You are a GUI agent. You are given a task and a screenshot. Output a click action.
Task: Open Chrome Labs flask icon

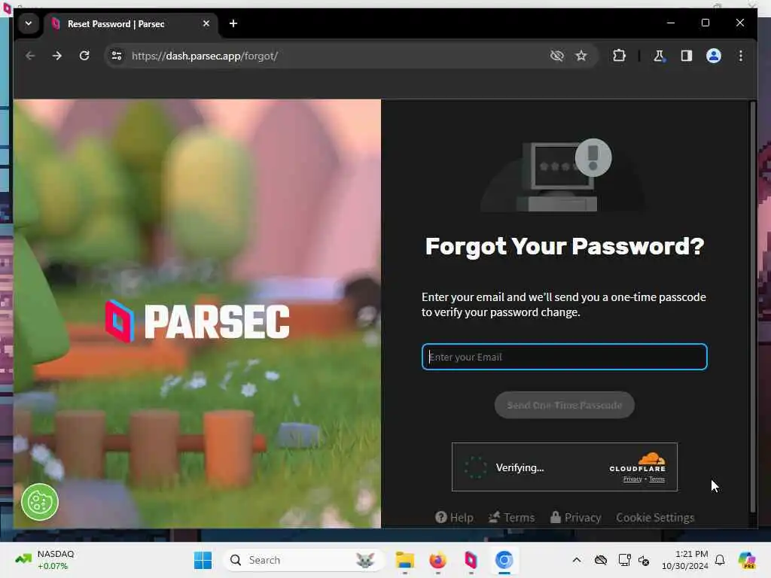point(659,56)
